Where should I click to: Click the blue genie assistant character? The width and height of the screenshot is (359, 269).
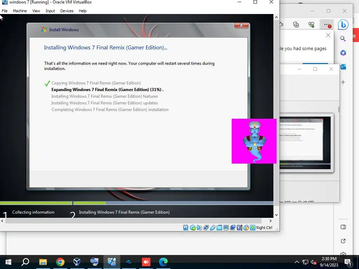click(254, 141)
